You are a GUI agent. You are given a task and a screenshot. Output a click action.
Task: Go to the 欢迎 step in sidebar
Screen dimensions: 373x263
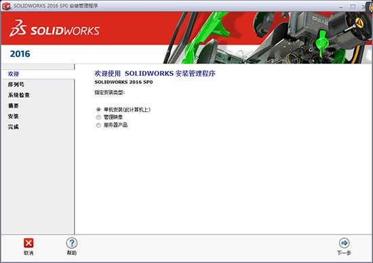point(14,74)
